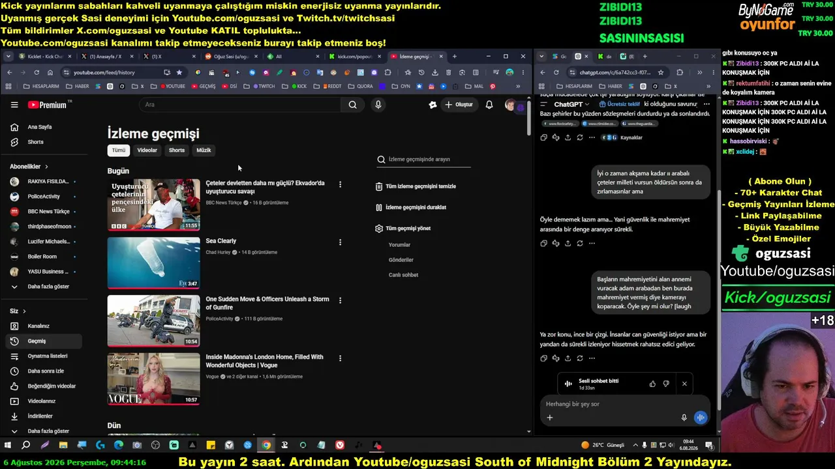Screen dimensions: 835x469
Task: Open the YouTube account avatar menu
Action: click(x=511, y=105)
